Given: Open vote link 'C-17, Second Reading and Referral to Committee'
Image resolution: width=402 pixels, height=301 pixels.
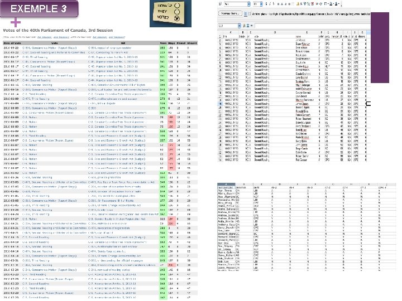Looking at the screenshot, I should (x=54, y=52).
